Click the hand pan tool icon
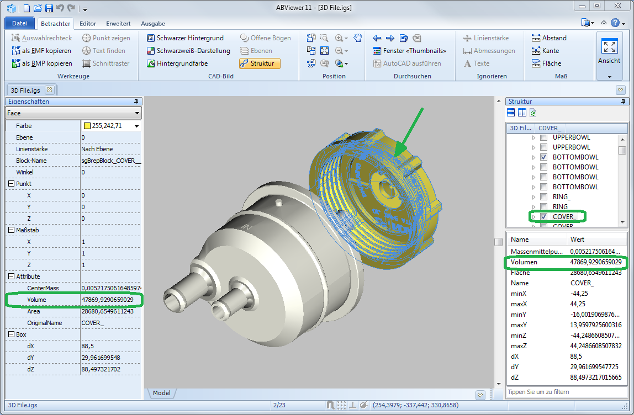634x415 pixels. [358, 38]
